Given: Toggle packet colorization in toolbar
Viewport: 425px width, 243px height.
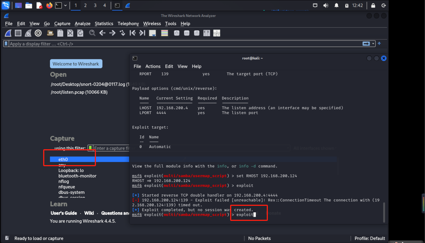Looking at the screenshot, I should (165, 33).
